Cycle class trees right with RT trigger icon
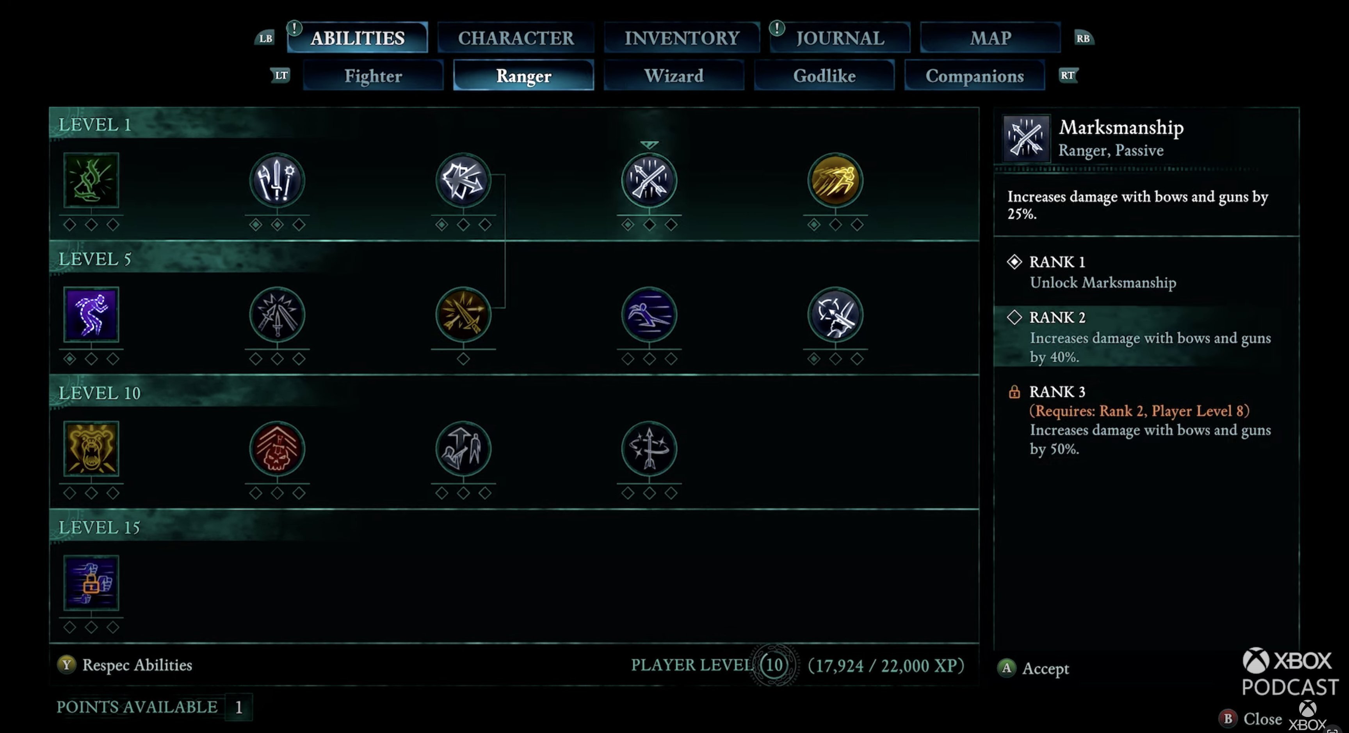The image size is (1349, 733). tap(1067, 75)
